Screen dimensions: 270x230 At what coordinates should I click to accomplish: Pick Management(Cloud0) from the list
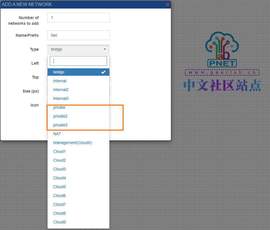(72, 143)
